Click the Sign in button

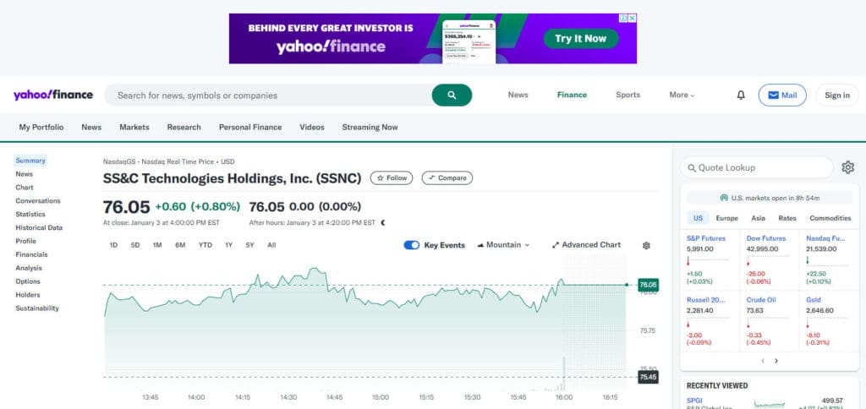tap(836, 95)
